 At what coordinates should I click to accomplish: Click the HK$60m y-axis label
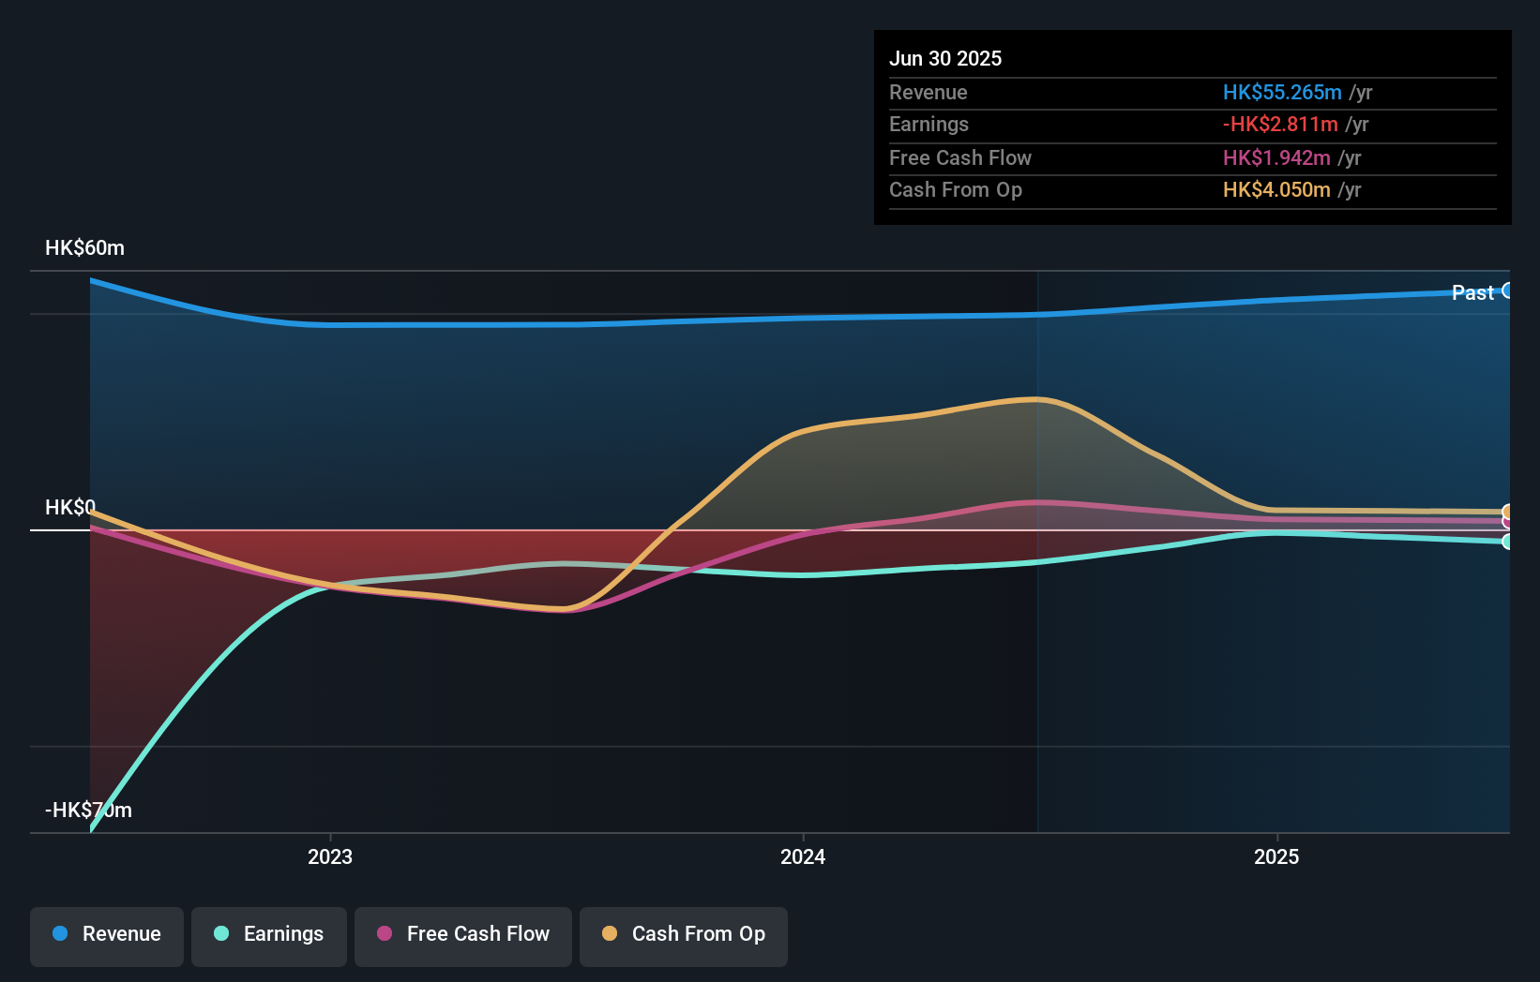pos(84,248)
